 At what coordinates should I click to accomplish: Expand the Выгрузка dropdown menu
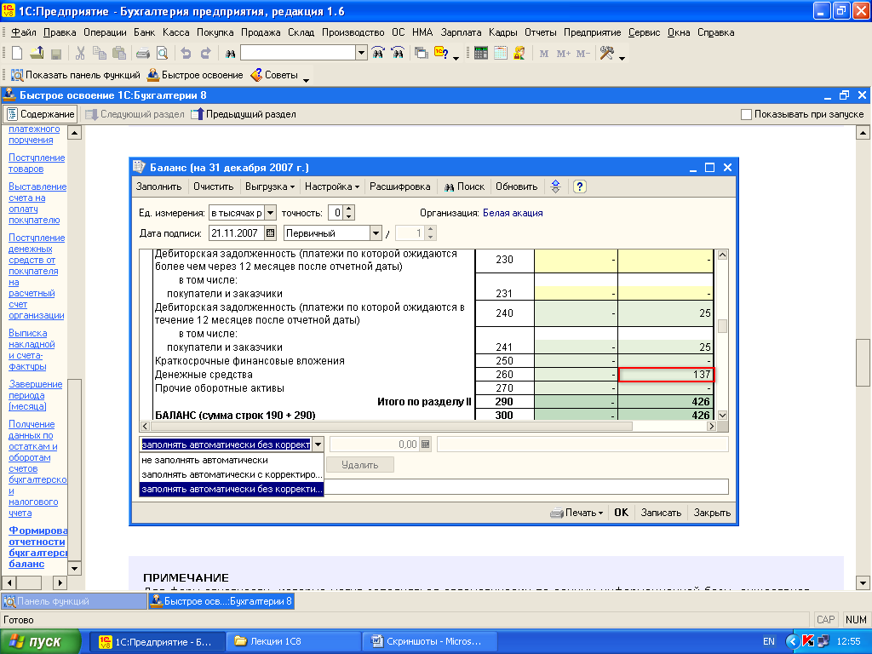270,186
